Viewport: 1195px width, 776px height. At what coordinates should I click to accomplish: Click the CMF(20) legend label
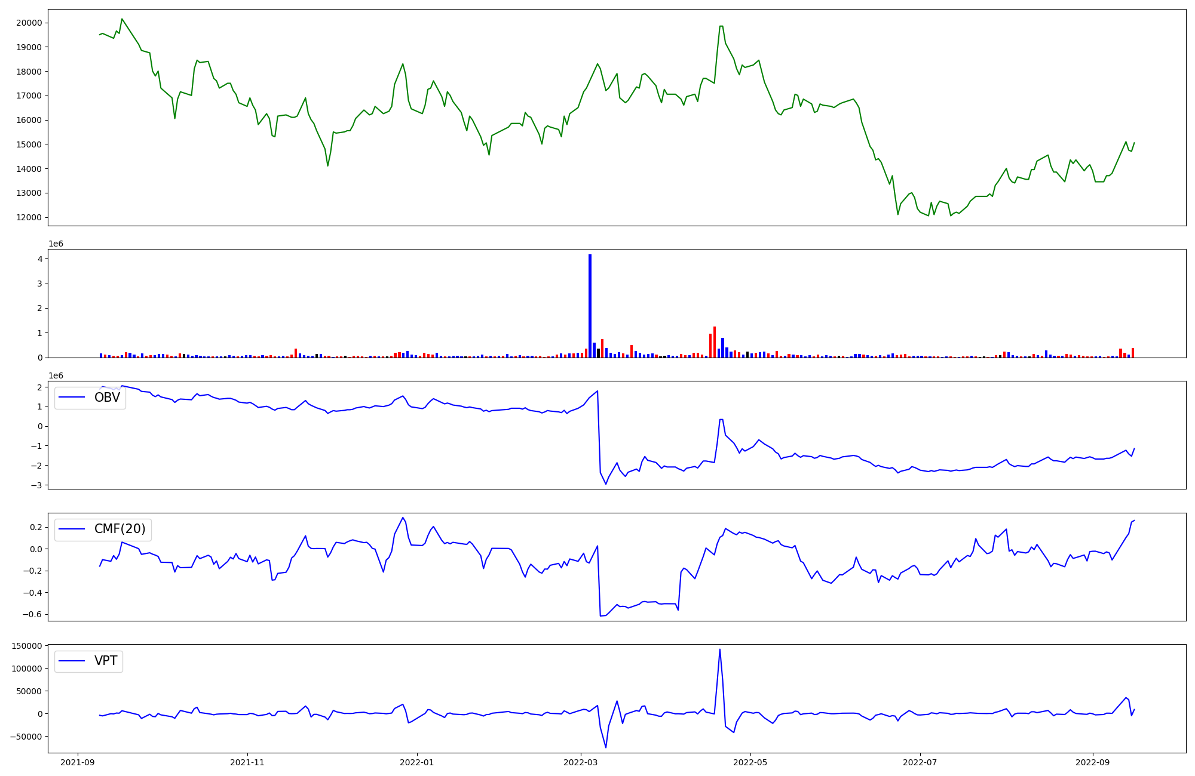coord(119,529)
